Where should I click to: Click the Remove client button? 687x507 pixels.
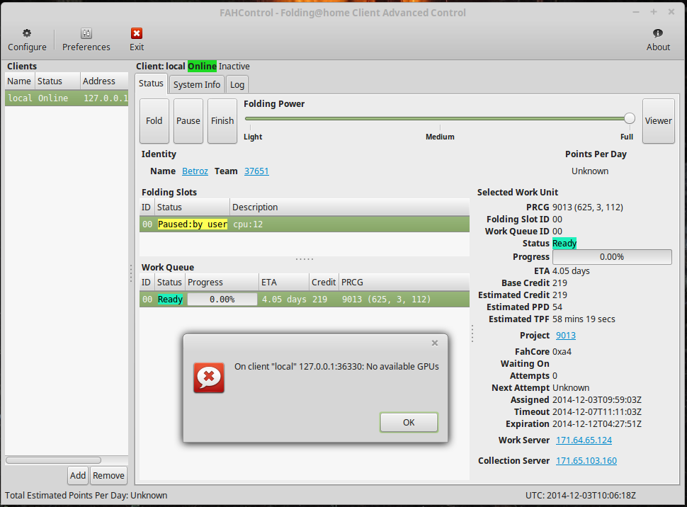[x=108, y=475]
